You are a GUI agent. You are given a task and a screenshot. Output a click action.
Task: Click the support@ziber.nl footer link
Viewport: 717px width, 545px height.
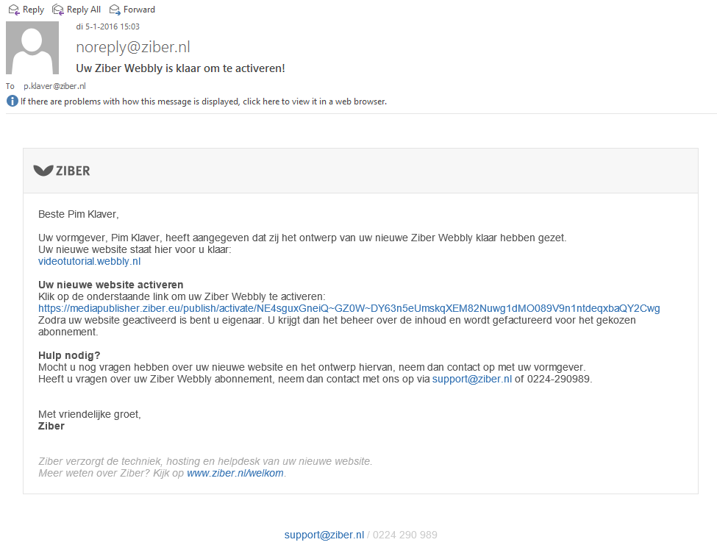click(x=324, y=535)
